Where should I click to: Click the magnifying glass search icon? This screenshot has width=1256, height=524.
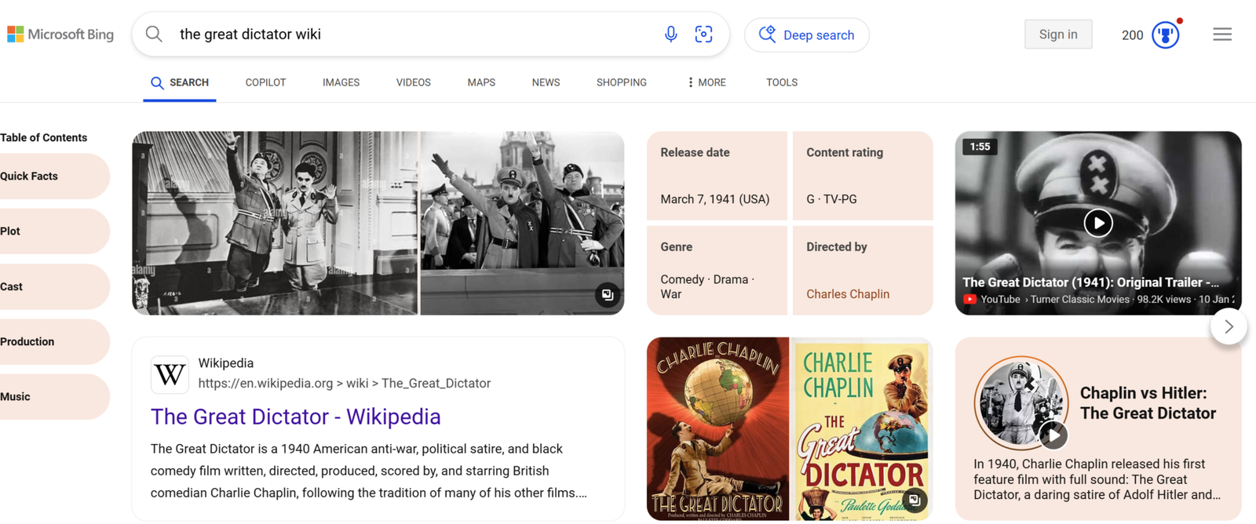point(154,35)
